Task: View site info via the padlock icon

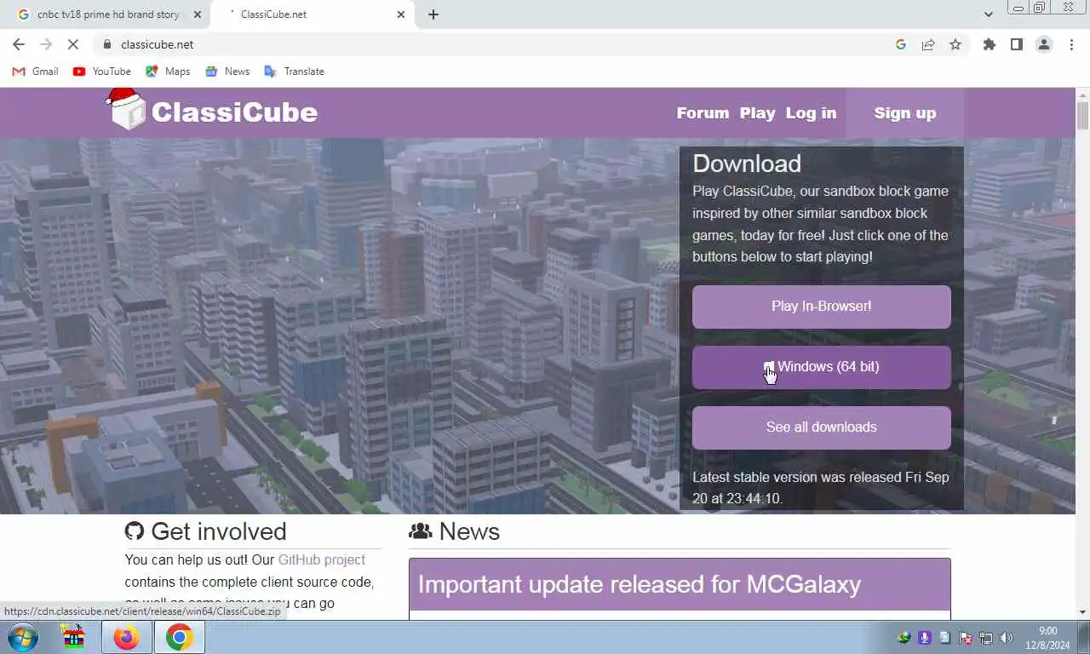Action: click(x=107, y=44)
